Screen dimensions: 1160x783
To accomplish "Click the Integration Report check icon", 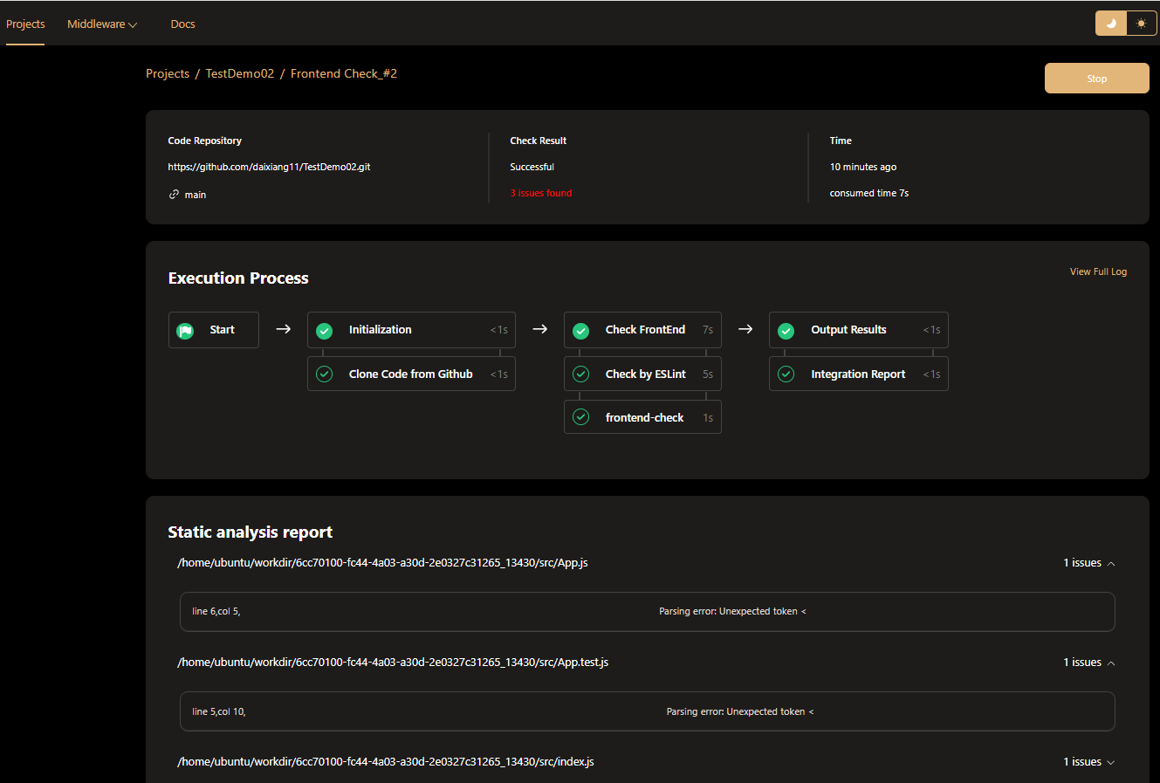I will click(786, 374).
